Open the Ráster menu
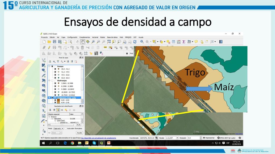The image size is (275, 154). point(103,37)
